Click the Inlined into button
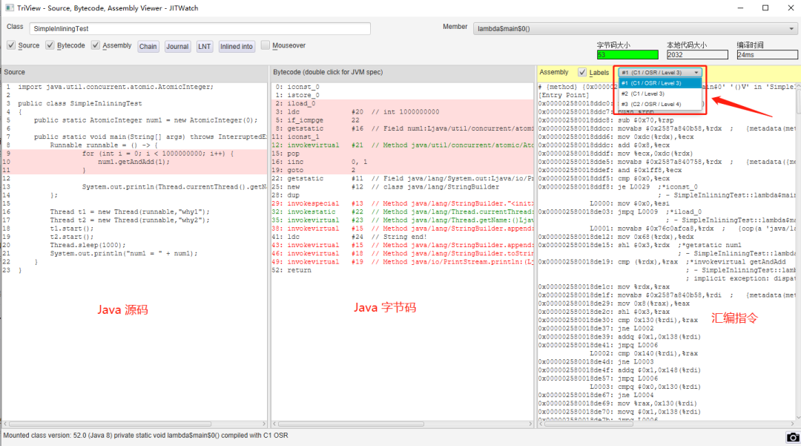 pyautogui.click(x=237, y=47)
